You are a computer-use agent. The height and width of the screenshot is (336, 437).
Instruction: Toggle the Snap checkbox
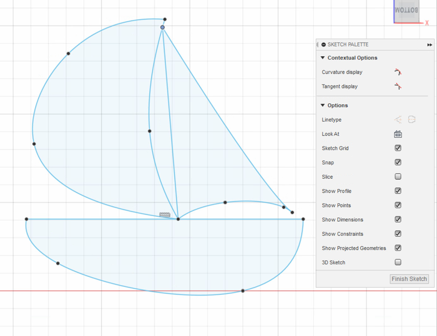coord(398,162)
